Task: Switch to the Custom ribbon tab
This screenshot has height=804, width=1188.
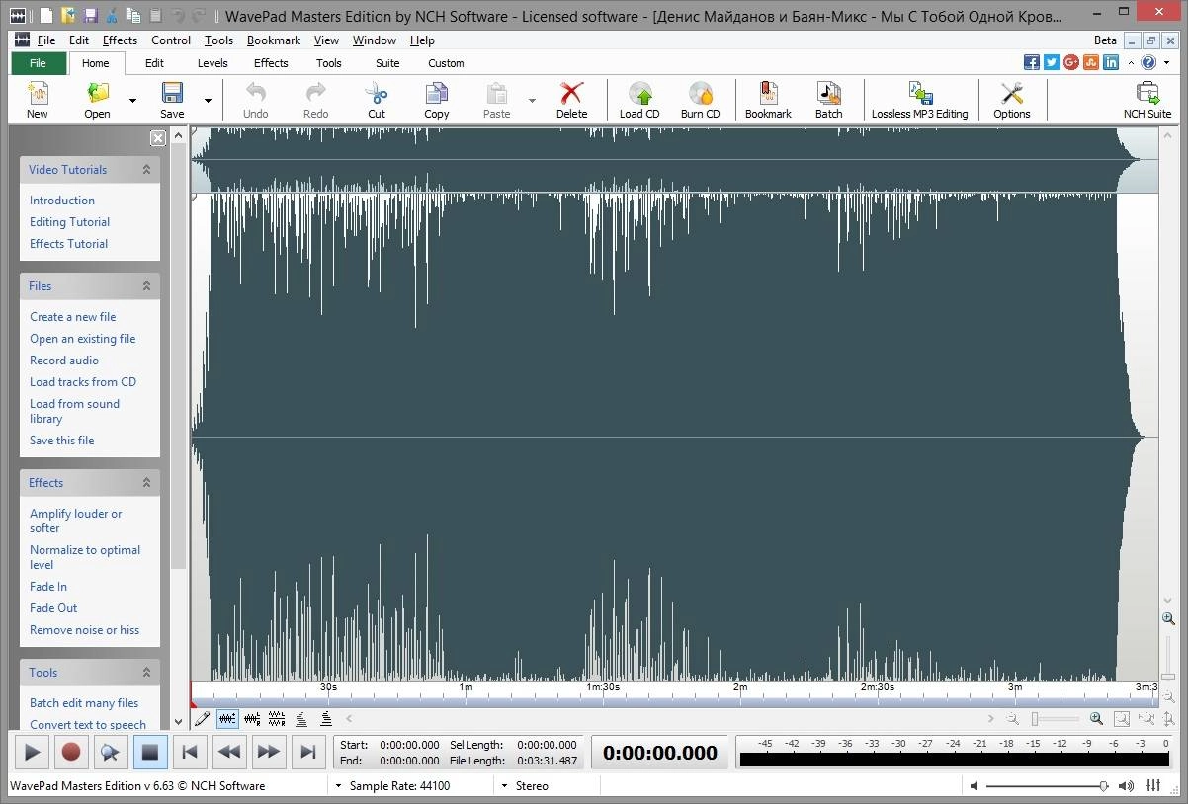Action: (446, 63)
